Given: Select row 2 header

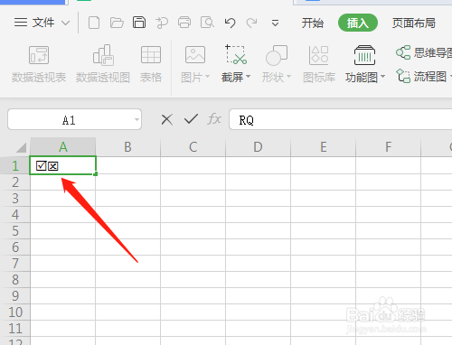Looking at the screenshot, I should [x=15, y=182].
